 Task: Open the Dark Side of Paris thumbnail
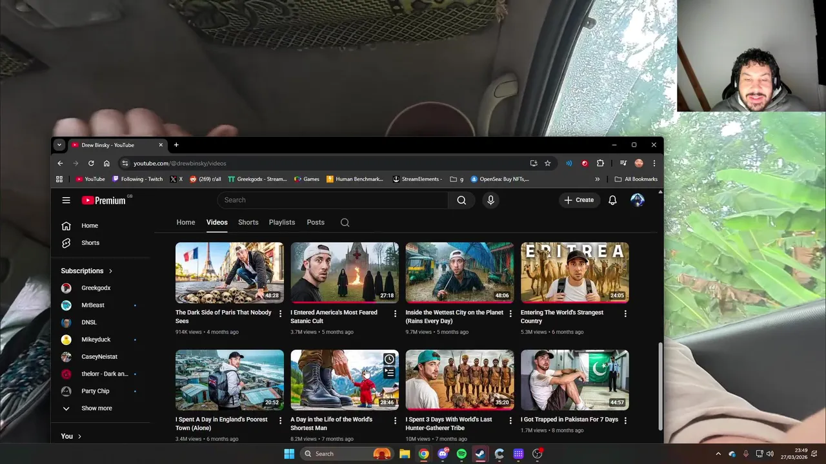click(230, 273)
